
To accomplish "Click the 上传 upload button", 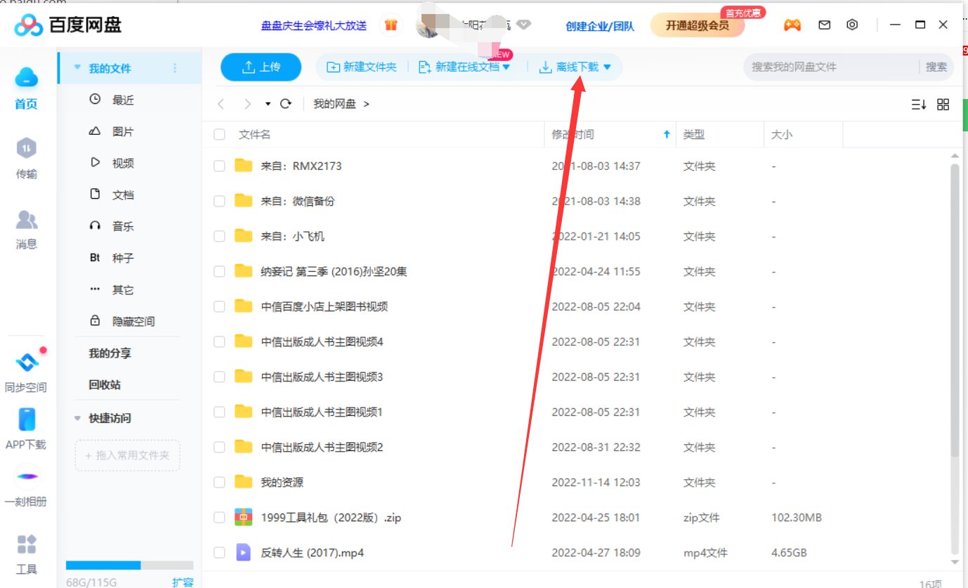I will point(261,67).
